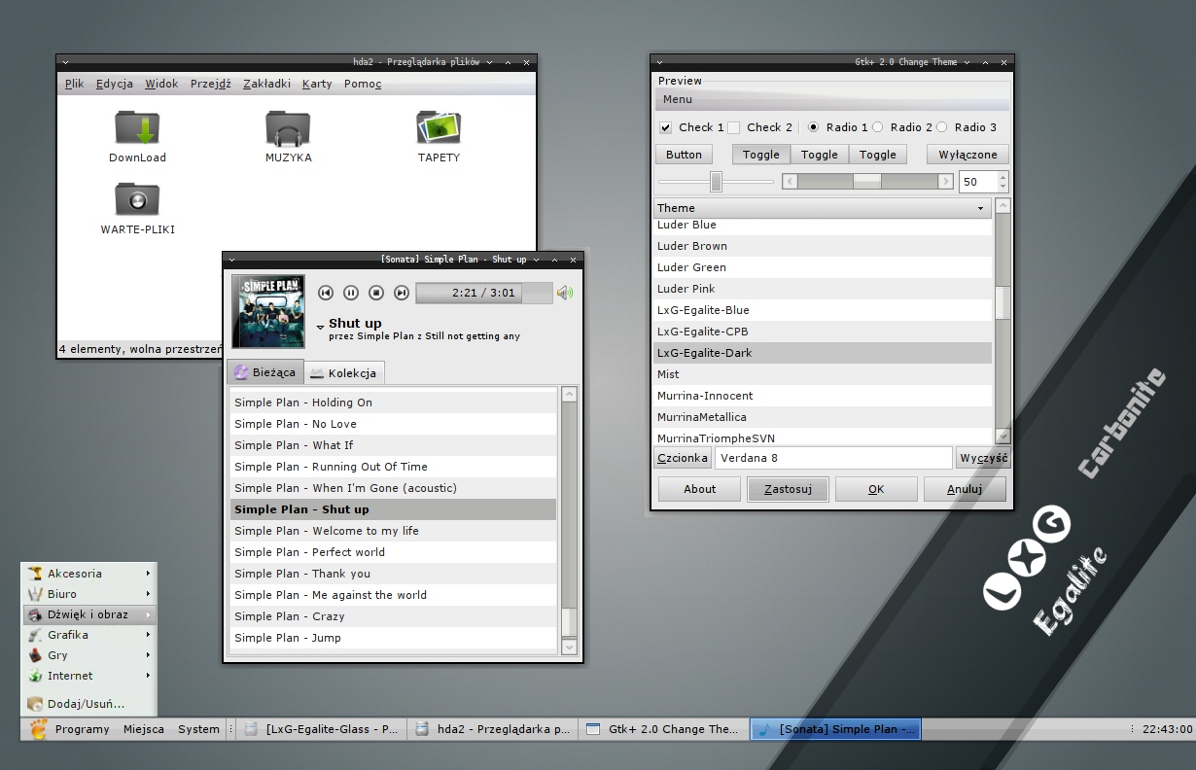Click the middle Toggle button
The height and width of the screenshot is (770, 1196).
(x=820, y=155)
